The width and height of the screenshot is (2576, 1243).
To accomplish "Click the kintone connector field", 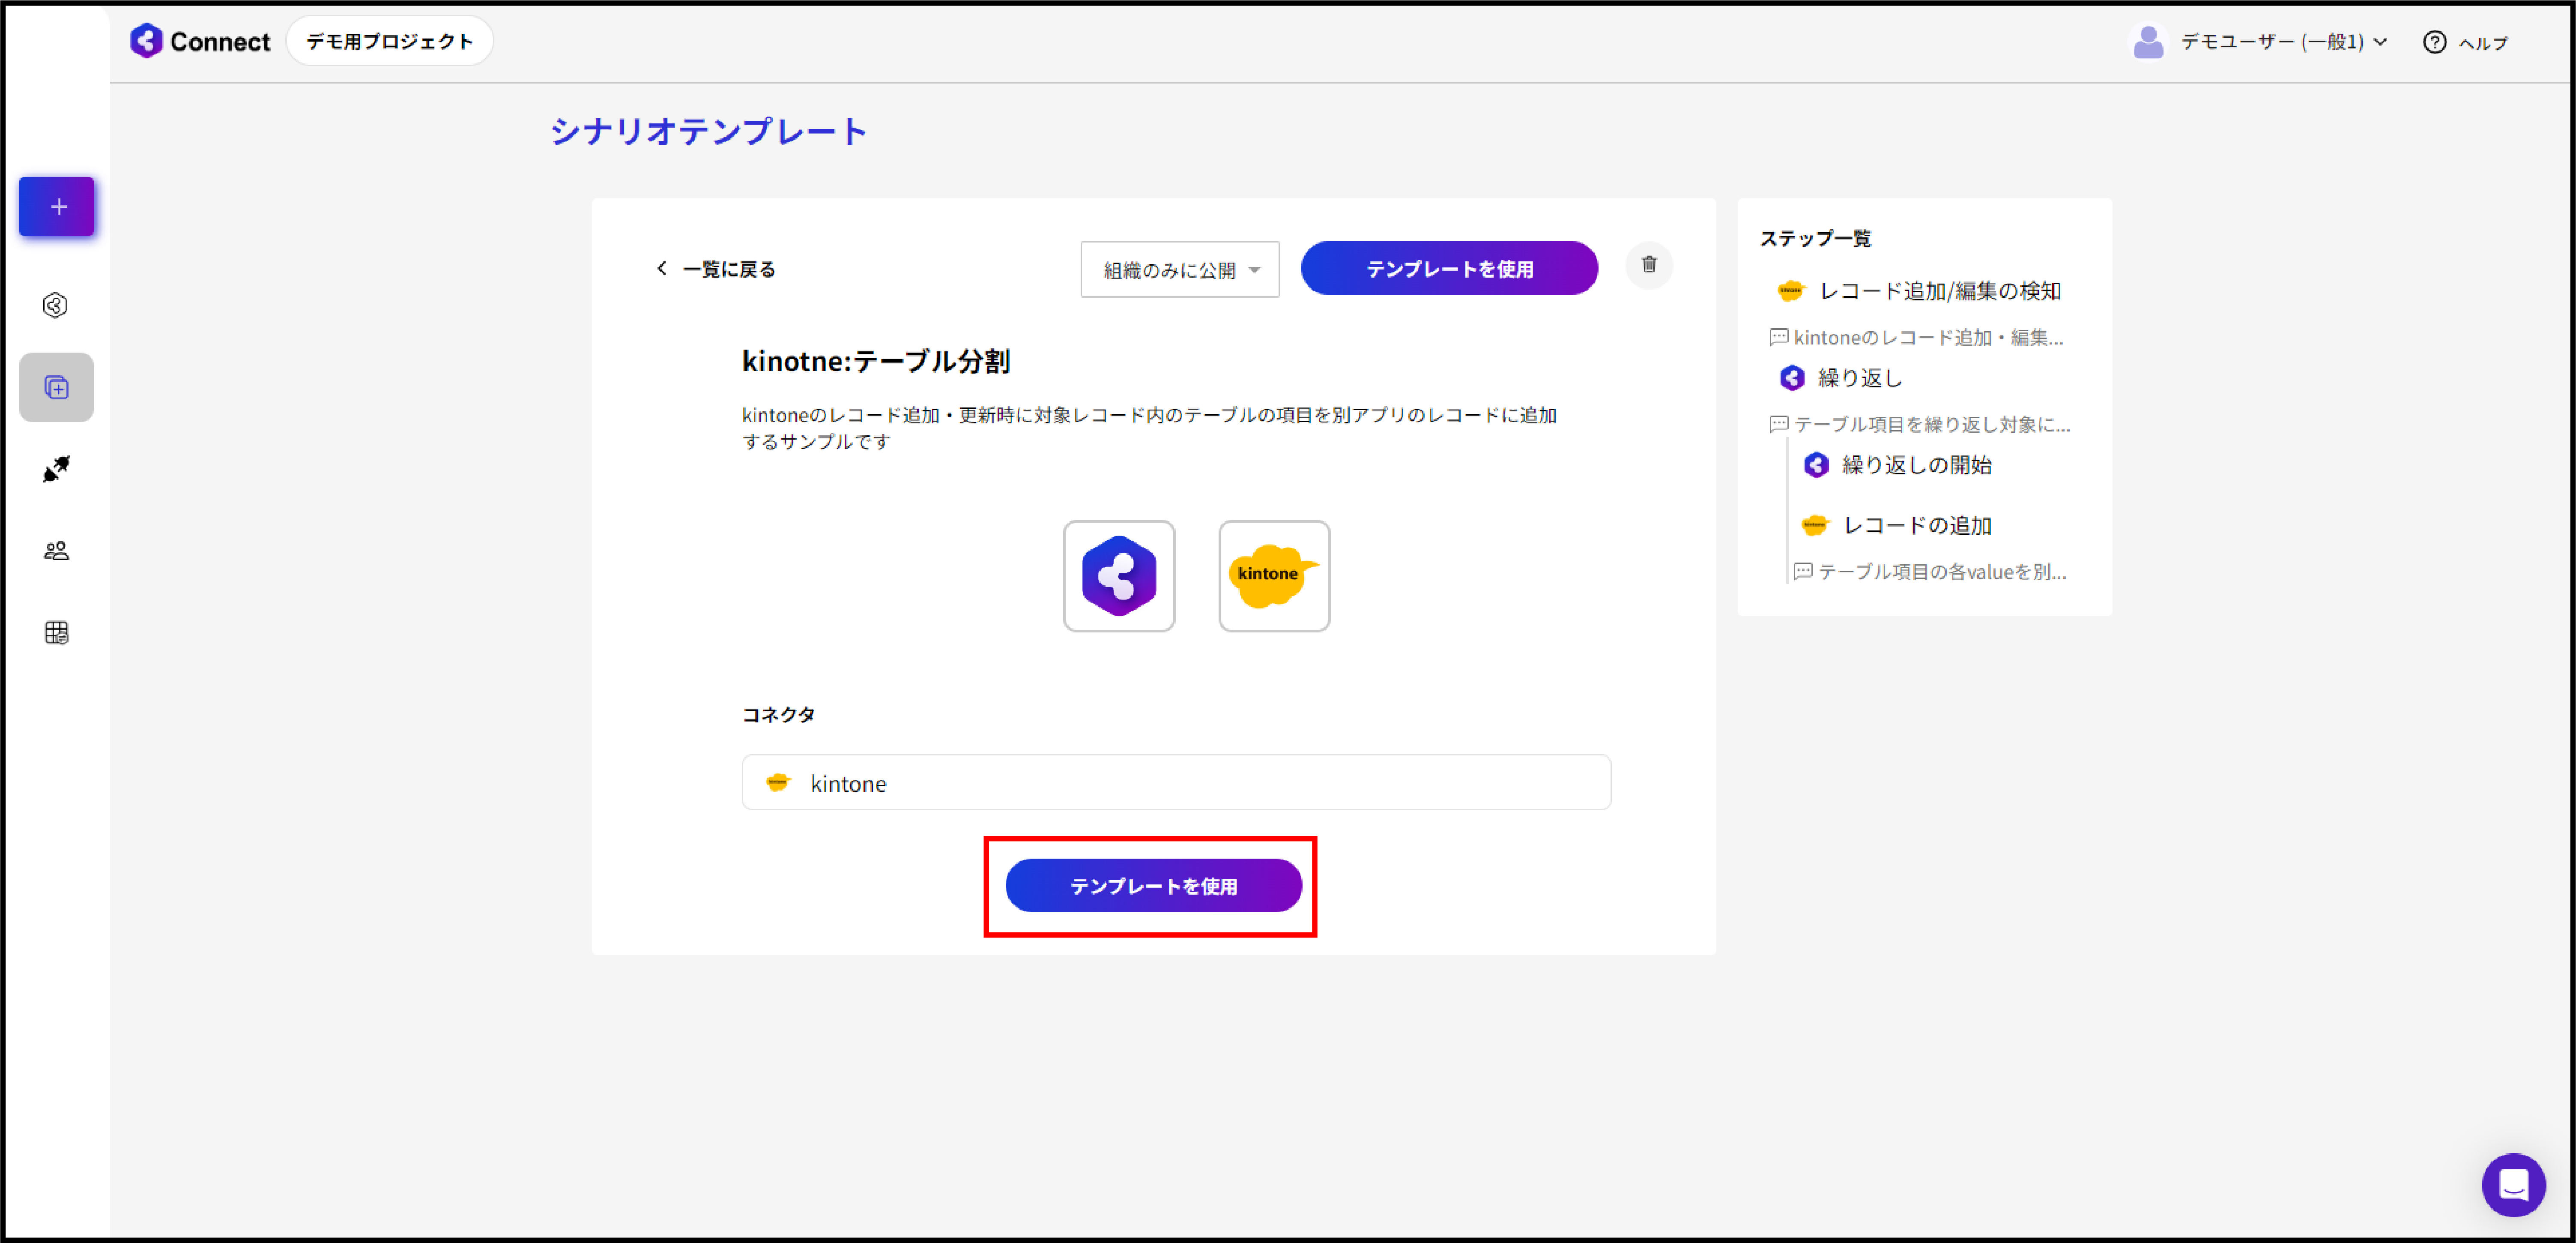I will click(1176, 783).
